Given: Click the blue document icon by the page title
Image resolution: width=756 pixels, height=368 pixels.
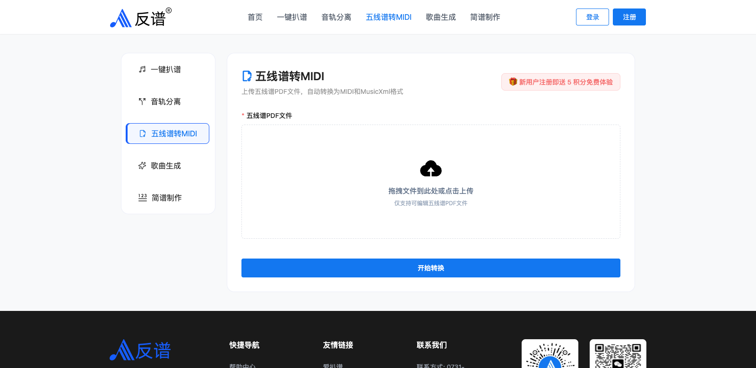Looking at the screenshot, I should tap(247, 76).
